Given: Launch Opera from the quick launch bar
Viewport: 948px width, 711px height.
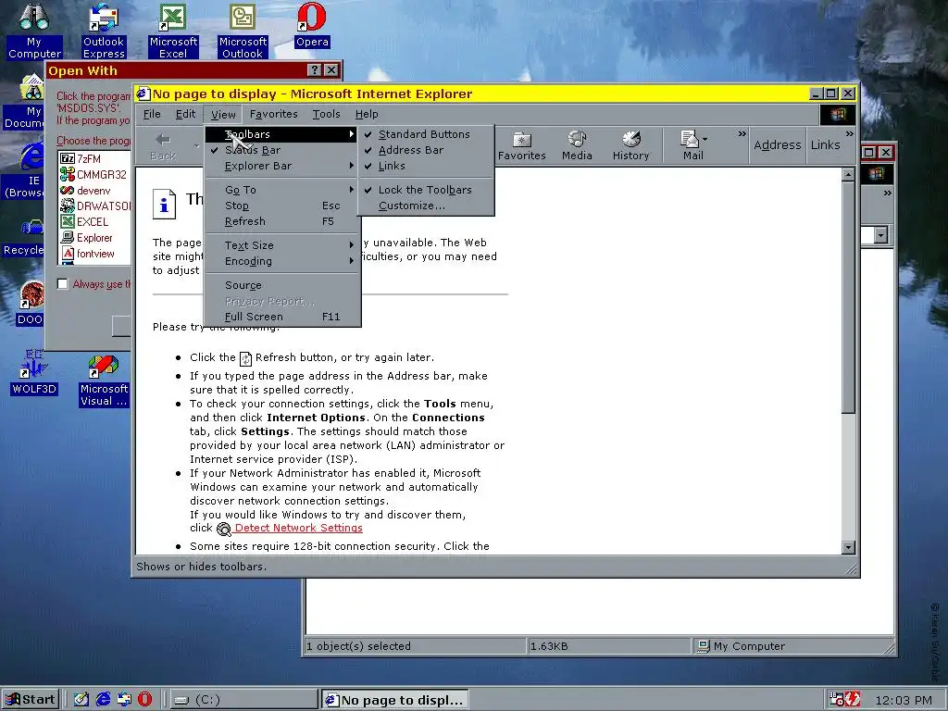Looking at the screenshot, I should coord(144,699).
